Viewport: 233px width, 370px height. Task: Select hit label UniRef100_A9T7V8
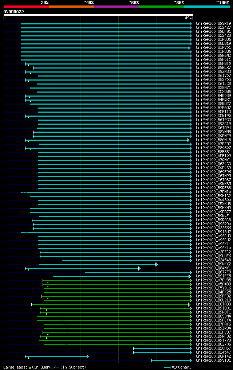click(213, 340)
